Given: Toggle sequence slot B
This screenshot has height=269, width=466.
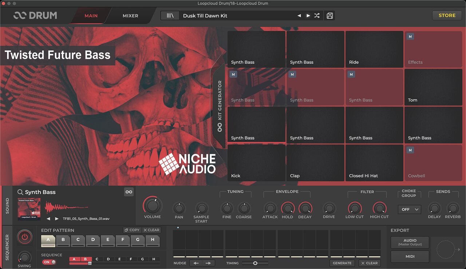Looking at the screenshot, I should 86,259.
